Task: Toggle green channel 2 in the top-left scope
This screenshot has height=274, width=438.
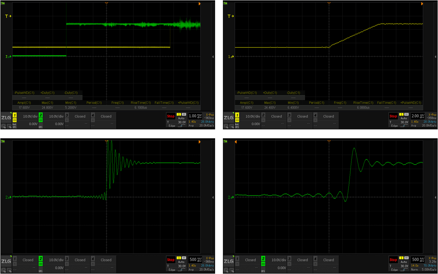Action: pyautogui.click(x=41, y=116)
